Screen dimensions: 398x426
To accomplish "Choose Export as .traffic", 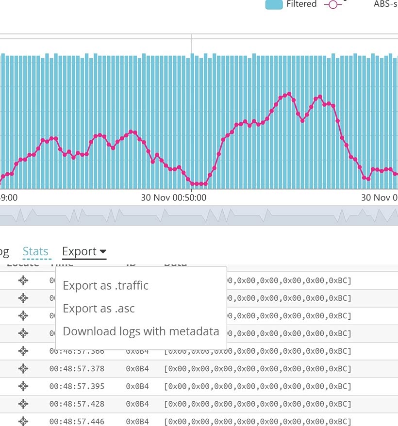I will coord(106,286).
